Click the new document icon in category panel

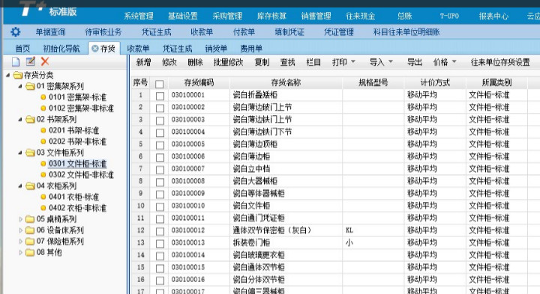click(16, 61)
